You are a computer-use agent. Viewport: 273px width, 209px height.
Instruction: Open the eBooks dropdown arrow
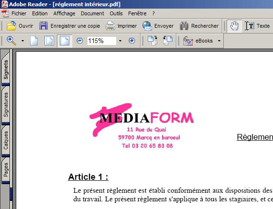pos(219,41)
